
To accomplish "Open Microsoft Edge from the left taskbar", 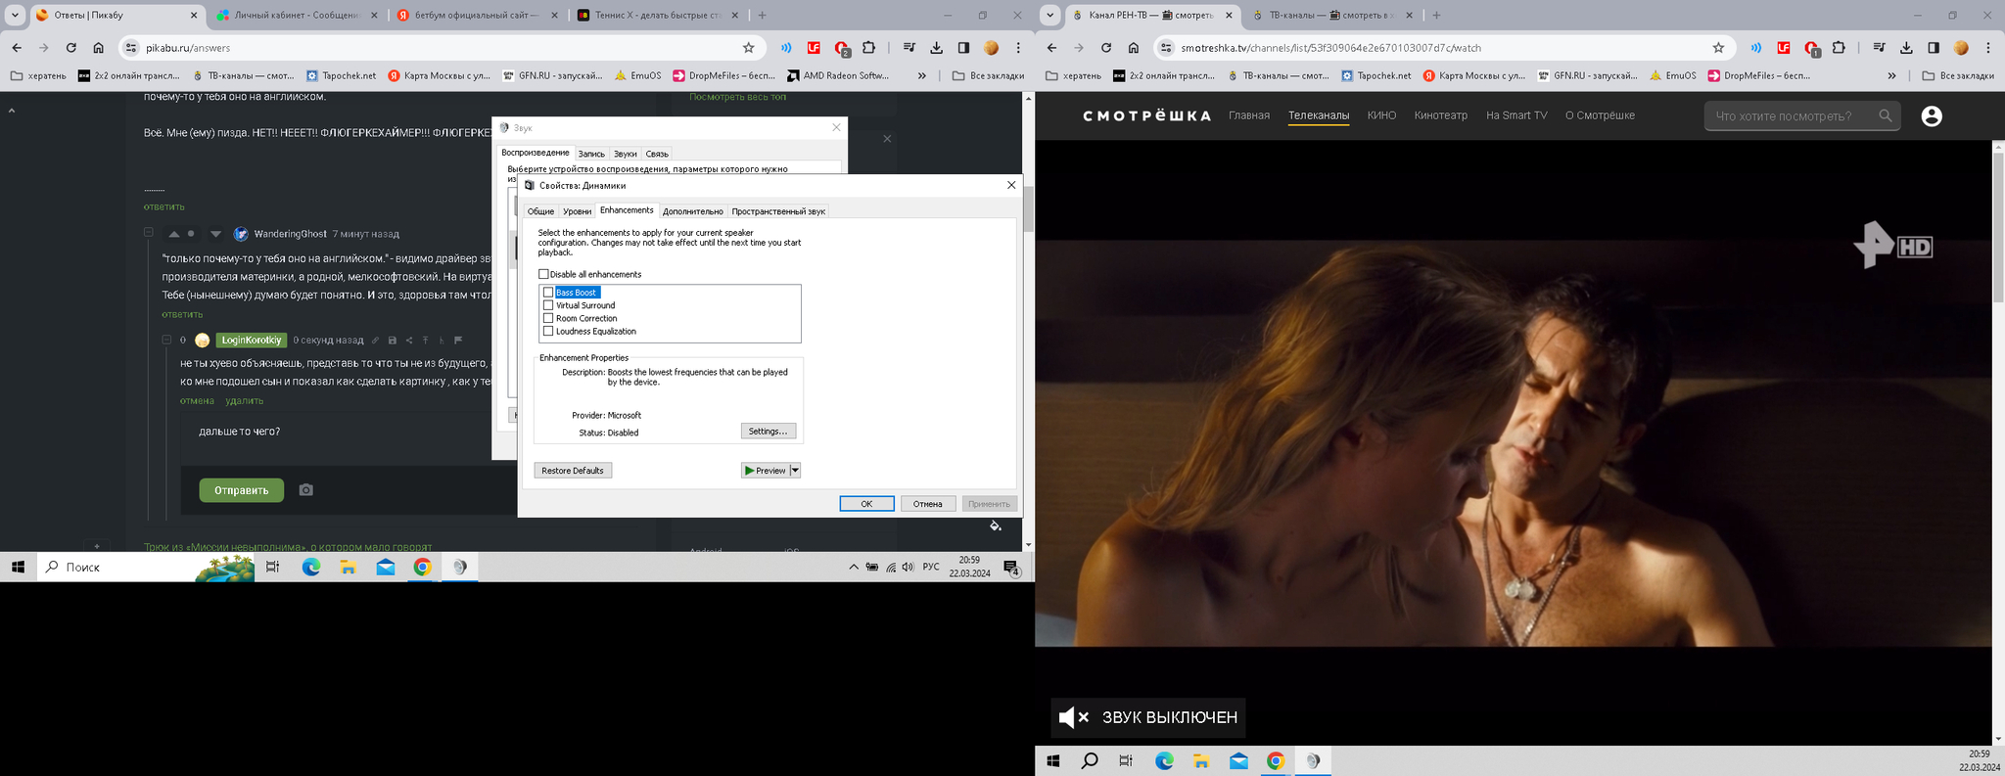I will [311, 567].
